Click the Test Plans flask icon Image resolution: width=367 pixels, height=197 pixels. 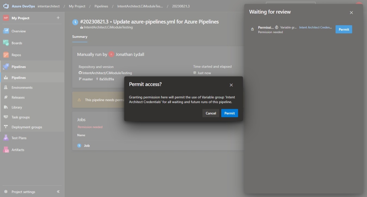pyautogui.click(x=6, y=138)
